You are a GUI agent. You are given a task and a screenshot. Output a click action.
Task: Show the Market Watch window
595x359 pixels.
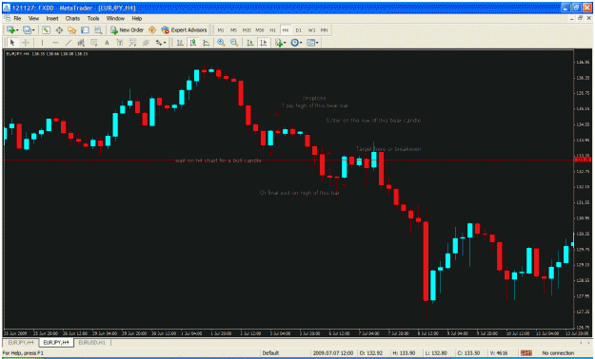coord(46,30)
